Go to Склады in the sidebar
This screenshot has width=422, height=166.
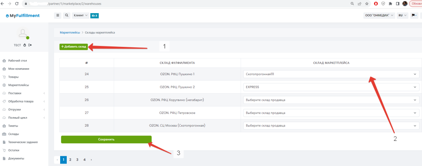click(x=13, y=134)
